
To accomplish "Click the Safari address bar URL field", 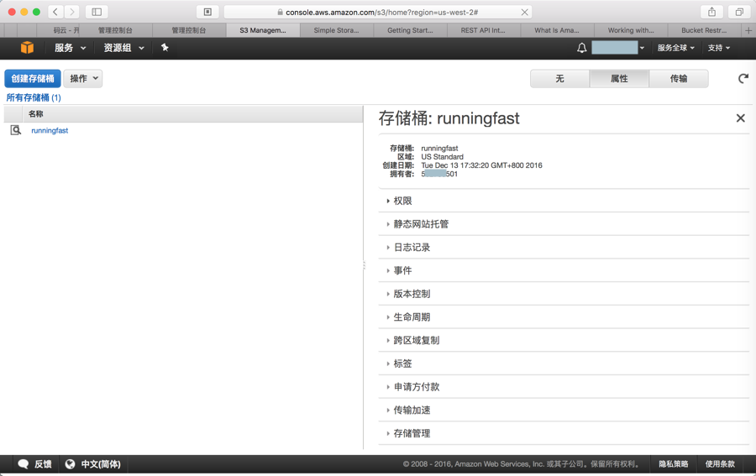I will (378, 12).
